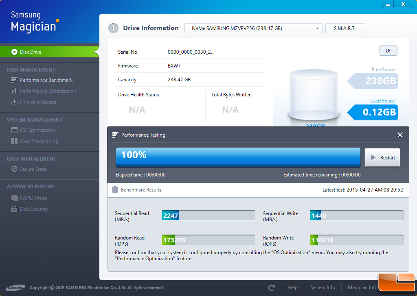Restart the performance test
The height and width of the screenshot is (296, 417).
click(382, 158)
